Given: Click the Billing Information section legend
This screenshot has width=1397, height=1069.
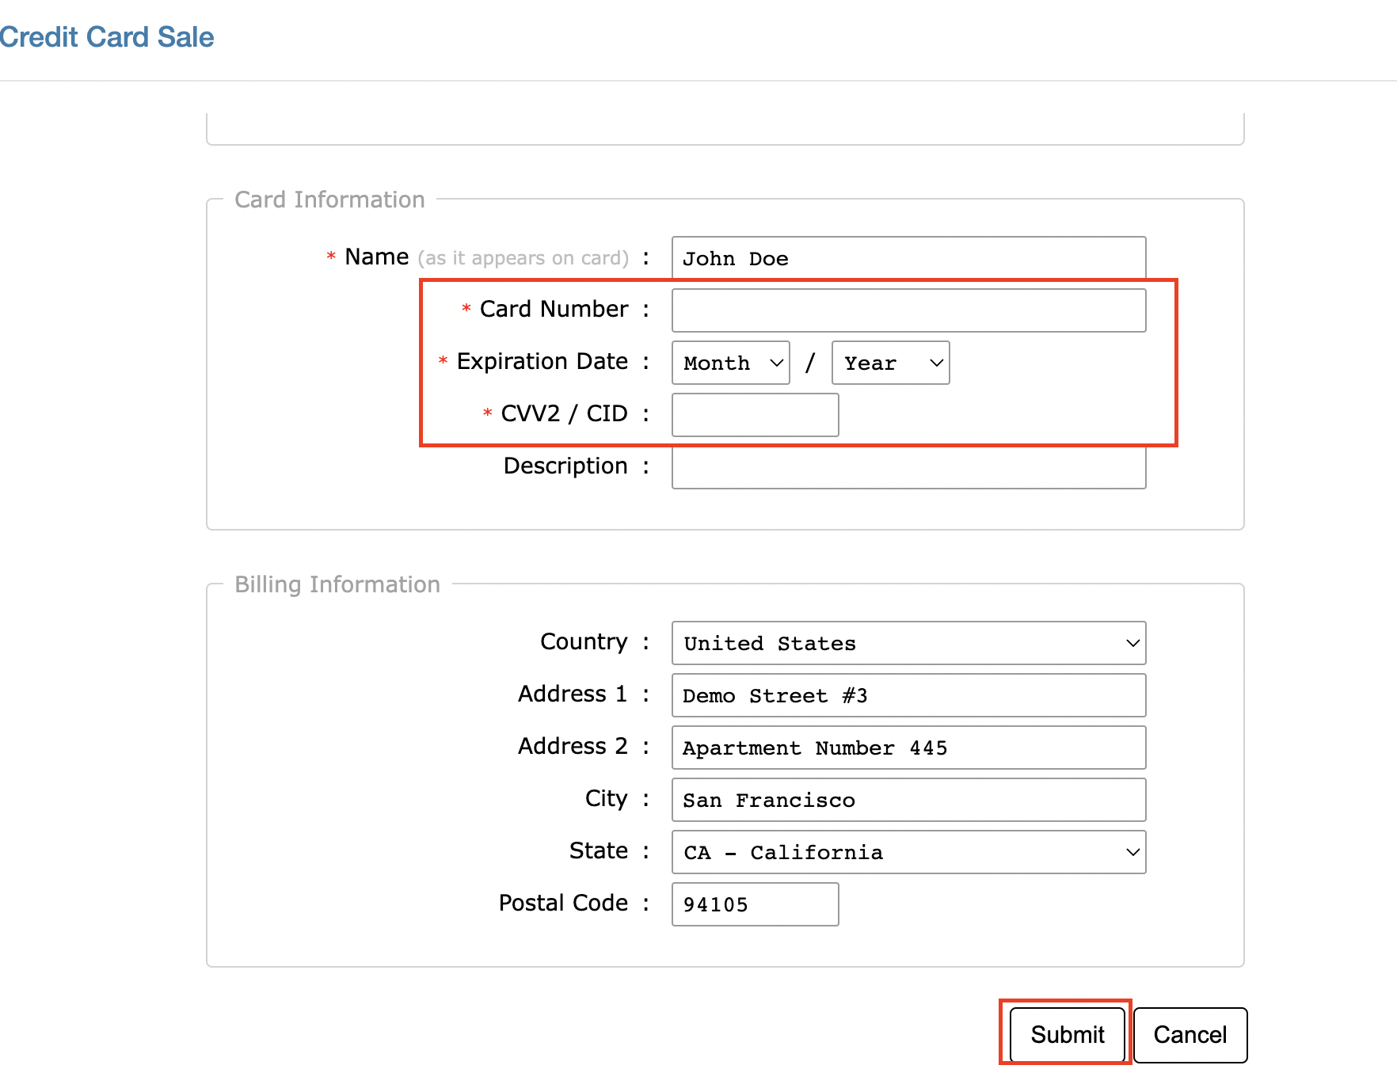Looking at the screenshot, I should point(337,584).
